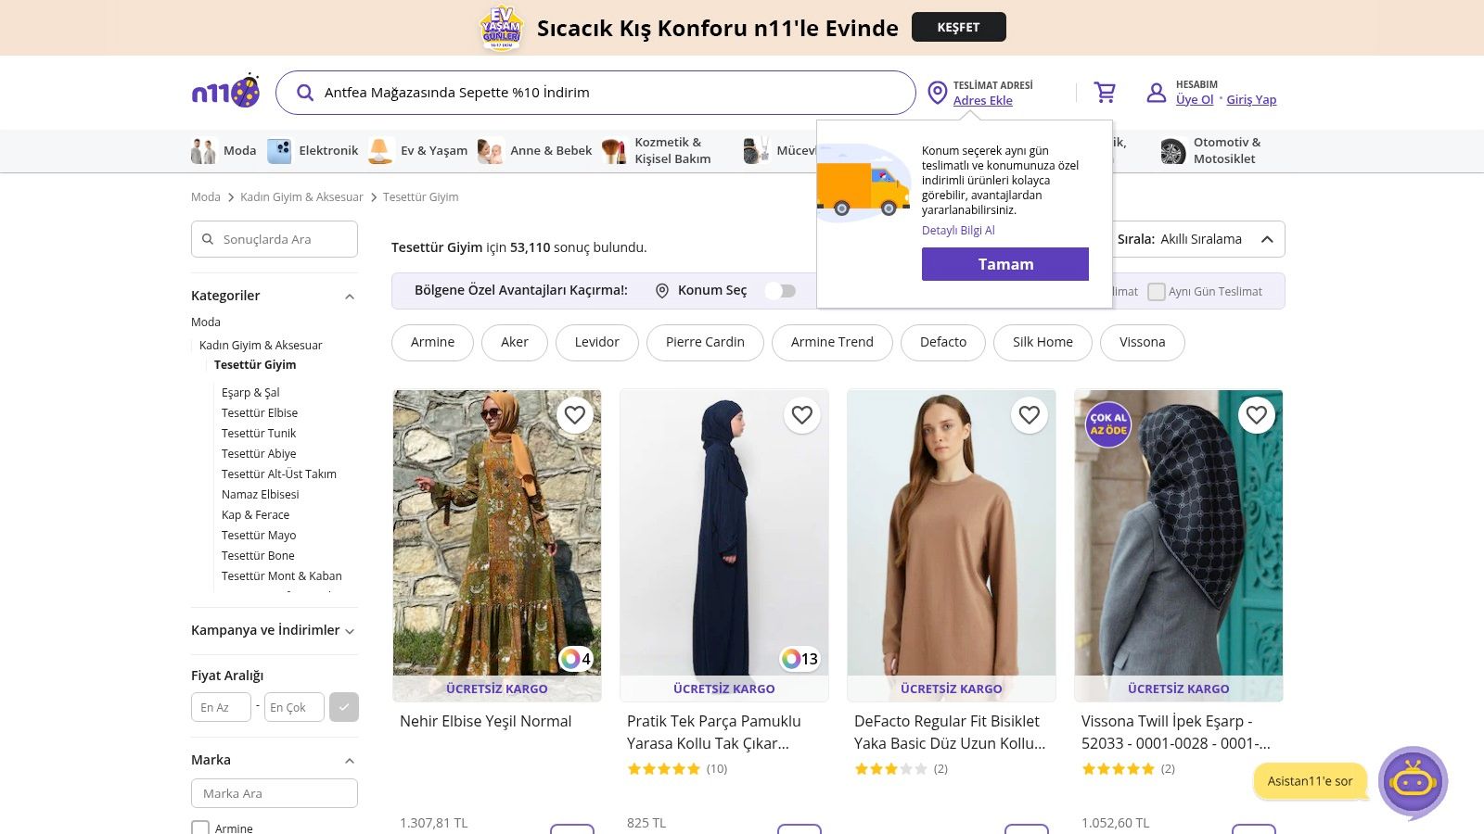
Task: Click the 4 color options badge
Action: 576,659
